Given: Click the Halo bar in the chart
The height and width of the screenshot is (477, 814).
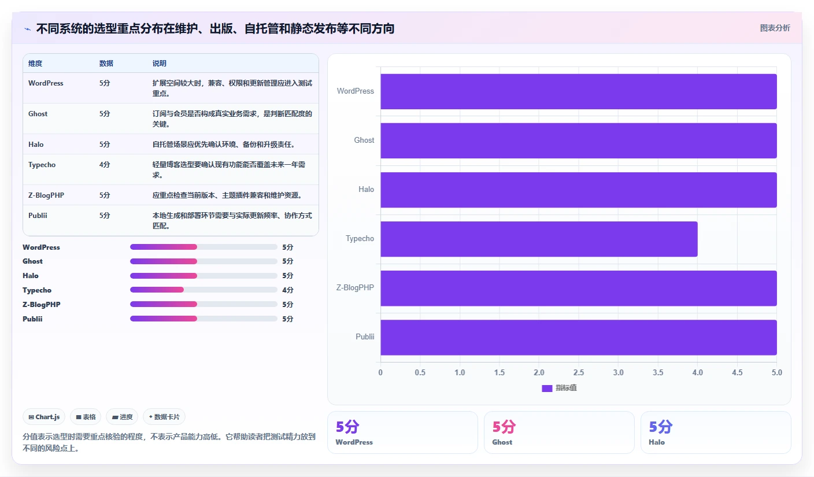Looking at the screenshot, I should [579, 190].
